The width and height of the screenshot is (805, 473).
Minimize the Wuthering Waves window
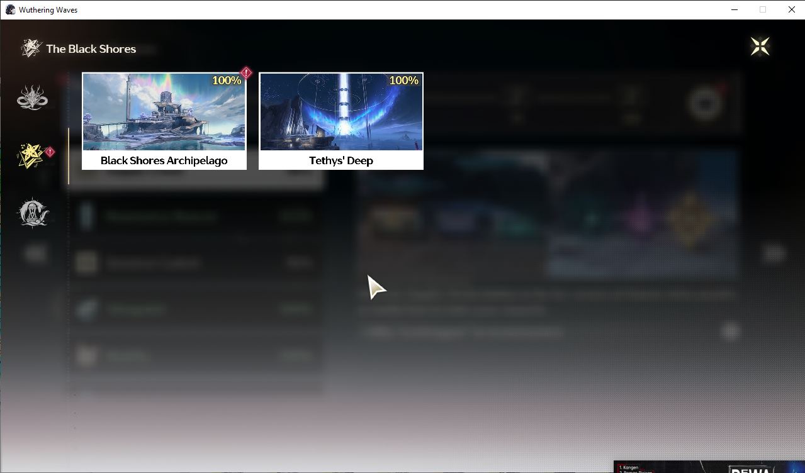click(735, 9)
